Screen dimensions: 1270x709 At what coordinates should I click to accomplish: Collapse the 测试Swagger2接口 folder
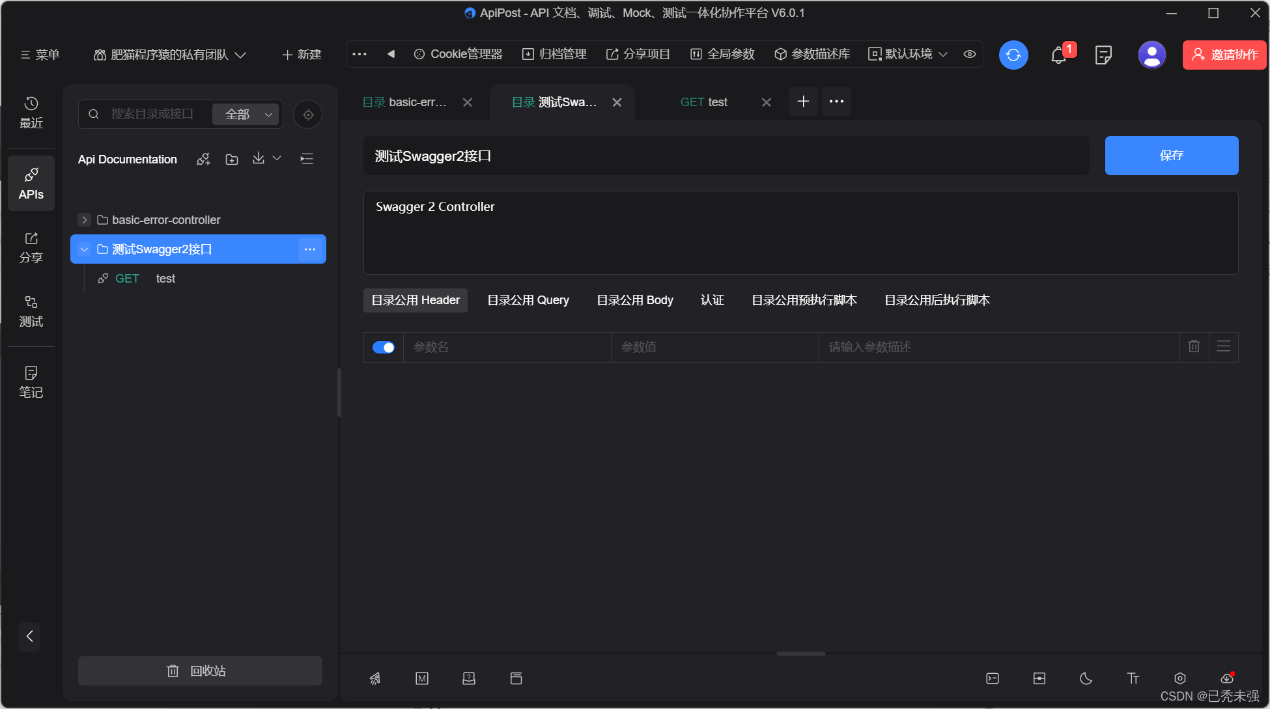pyautogui.click(x=84, y=249)
